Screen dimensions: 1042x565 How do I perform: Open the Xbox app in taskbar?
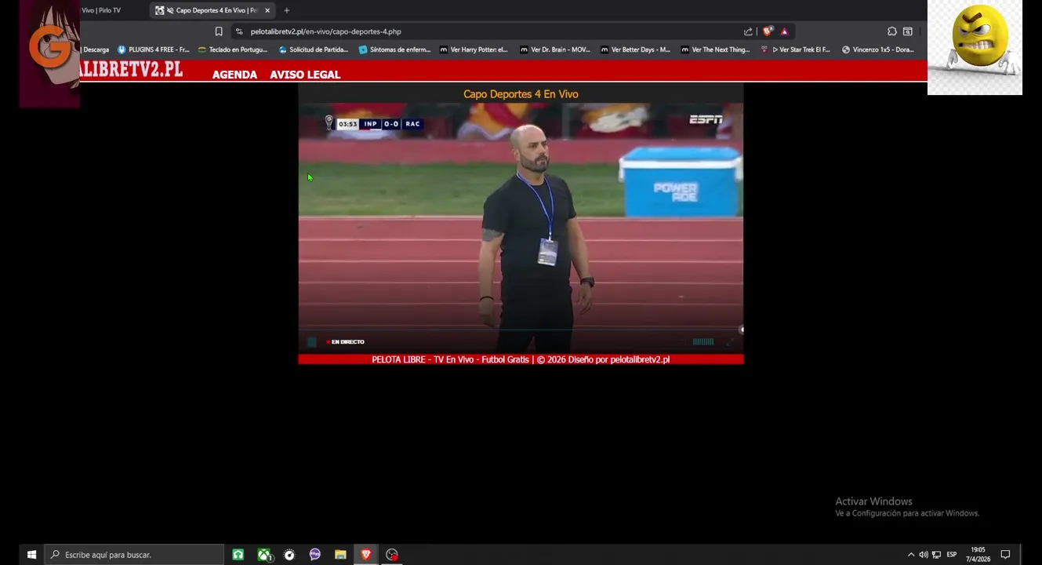[x=264, y=555]
